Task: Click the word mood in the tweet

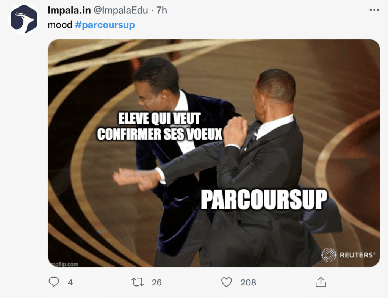Action: point(60,25)
